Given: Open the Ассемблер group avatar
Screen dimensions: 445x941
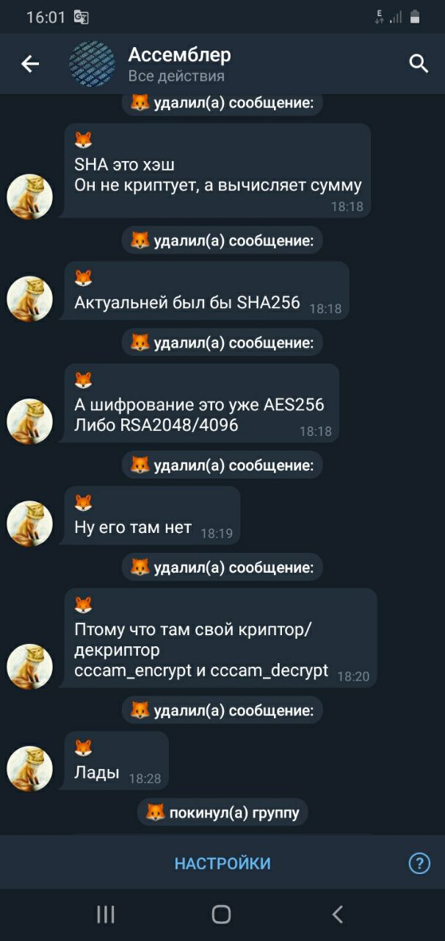Looking at the screenshot, I should tap(92, 64).
